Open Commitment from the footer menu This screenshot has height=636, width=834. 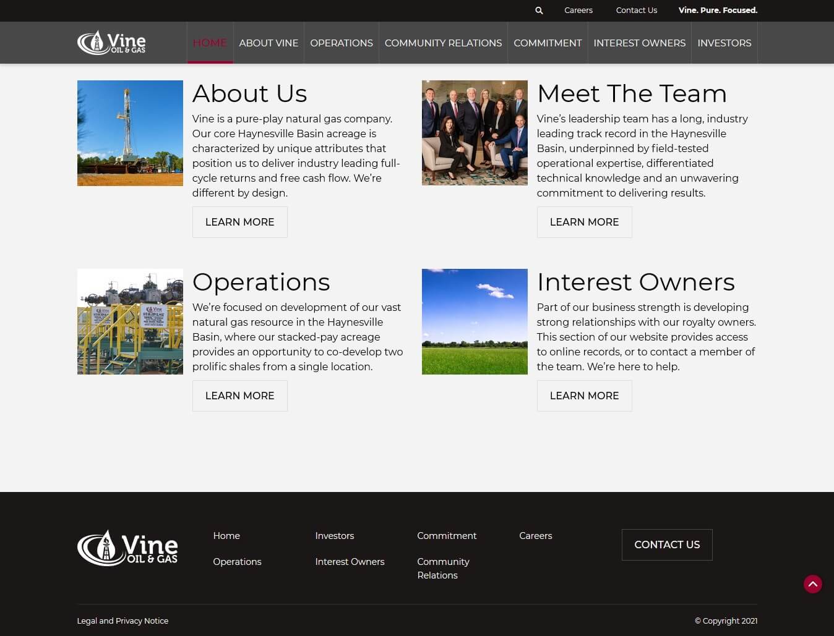(x=447, y=535)
